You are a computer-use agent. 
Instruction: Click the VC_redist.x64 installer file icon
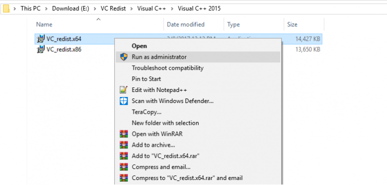tap(41, 39)
